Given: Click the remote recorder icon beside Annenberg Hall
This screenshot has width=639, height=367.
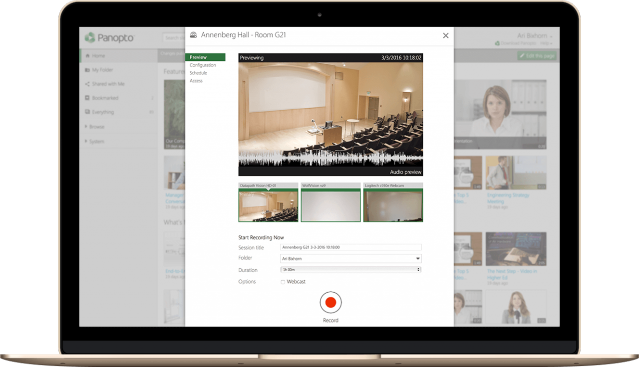Looking at the screenshot, I should tap(193, 35).
